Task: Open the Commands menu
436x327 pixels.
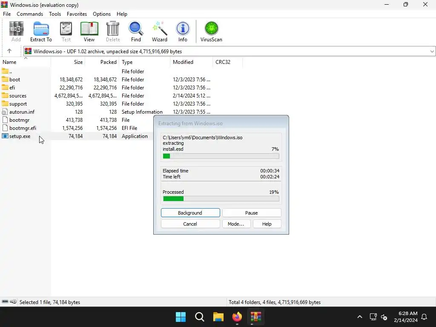Action: click(30, 14)
